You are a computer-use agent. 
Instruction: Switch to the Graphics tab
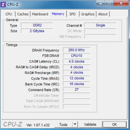[88, 14]
